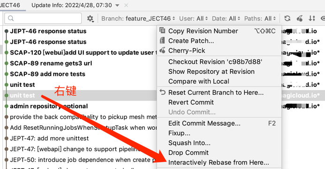Click the search magnifier icon
This screenshot has height=169, width=325.
coord(11,18)
